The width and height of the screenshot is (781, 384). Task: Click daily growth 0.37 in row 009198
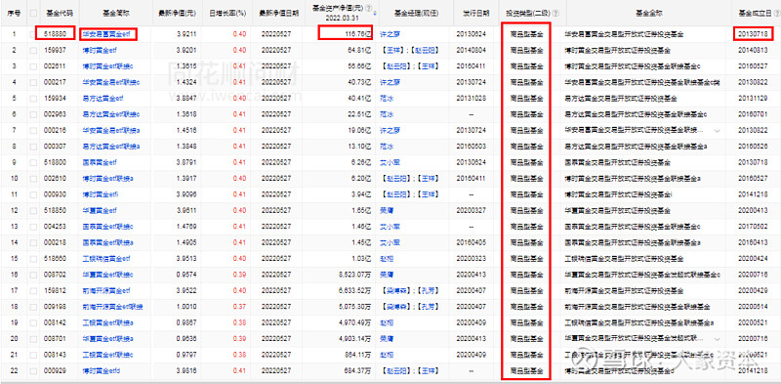[239, 307]
